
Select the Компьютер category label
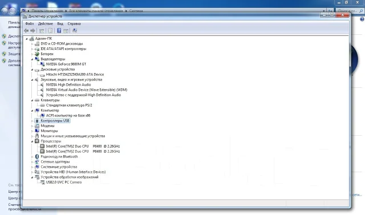(50, 110)
